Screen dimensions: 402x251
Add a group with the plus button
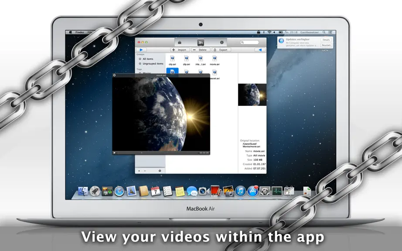click(x=139, y=171)
